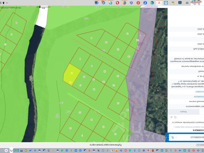204x153 pixels.
Task: Open the Услуги tab in the info panel
Action: 184,112
